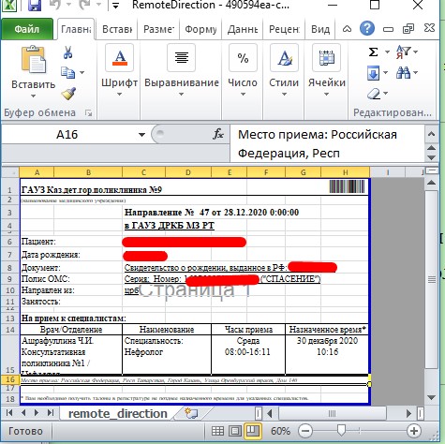Click the Sort and Filter icon
The image size is (445, 444).
point(404,52)
